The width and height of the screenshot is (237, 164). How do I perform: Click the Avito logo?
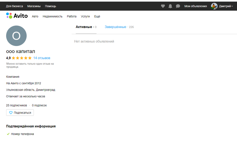pyautogui.click(x=17, y=16)
